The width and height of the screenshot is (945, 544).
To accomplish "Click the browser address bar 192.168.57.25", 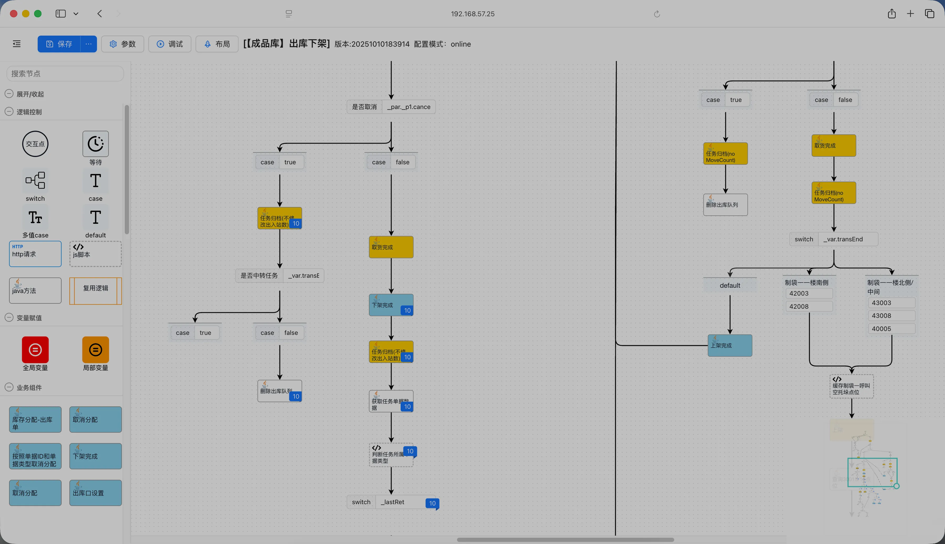I will pyautogui.click(x=472, y=14).
